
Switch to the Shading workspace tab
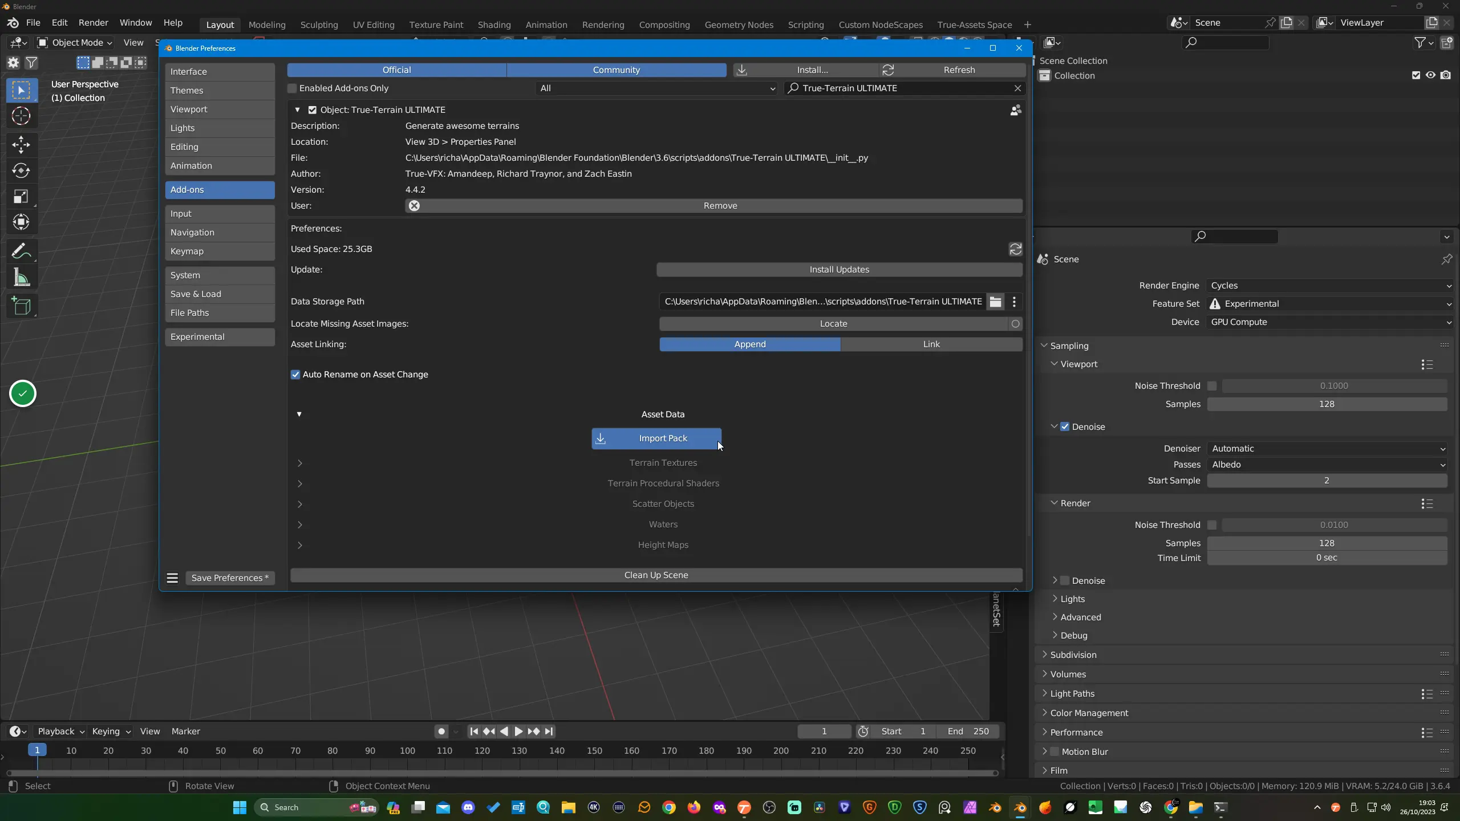494,25
